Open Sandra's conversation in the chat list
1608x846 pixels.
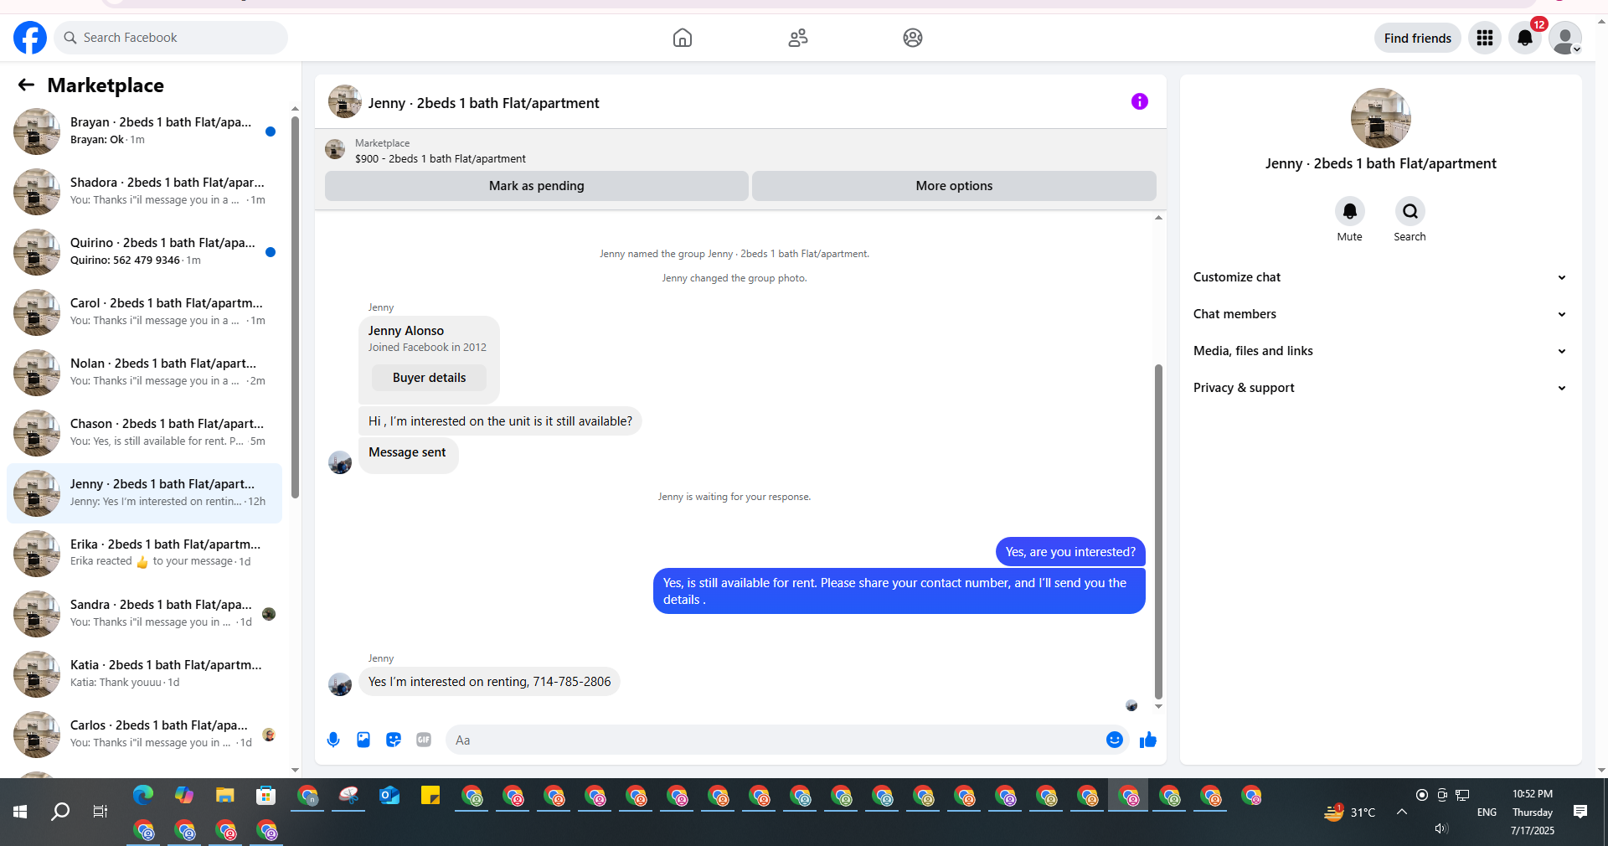(145, 613)
